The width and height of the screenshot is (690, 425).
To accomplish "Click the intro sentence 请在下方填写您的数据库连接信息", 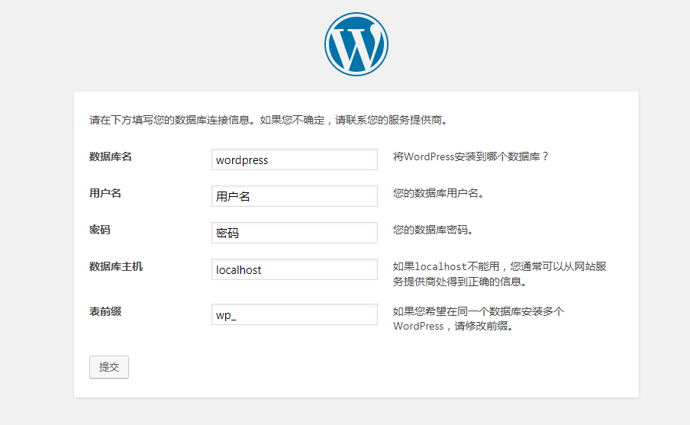I will point(169,120).
